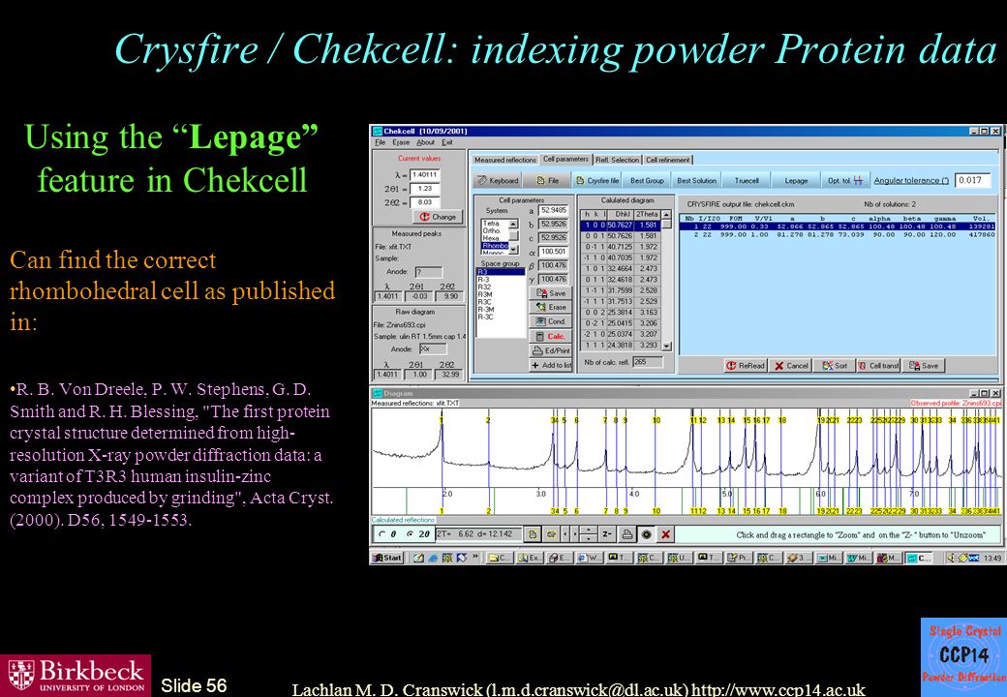Click the alpha angle 100.501 field
The image size is (1007, 697).
[553, 252]
